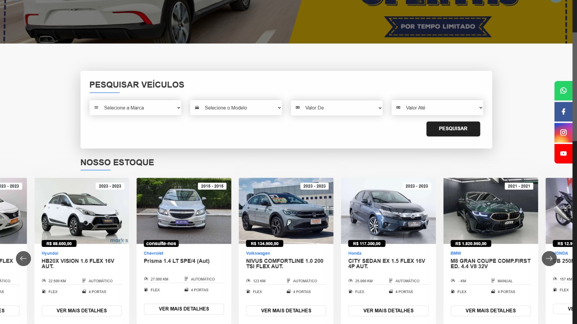Open CITY SEDAN EX 1.5 FLEX title
This screenshot has height=324, width=577.
pyautogui.click(x=387, y=264)
